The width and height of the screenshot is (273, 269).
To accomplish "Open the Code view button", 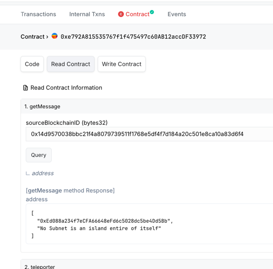I will click(32, 64).
